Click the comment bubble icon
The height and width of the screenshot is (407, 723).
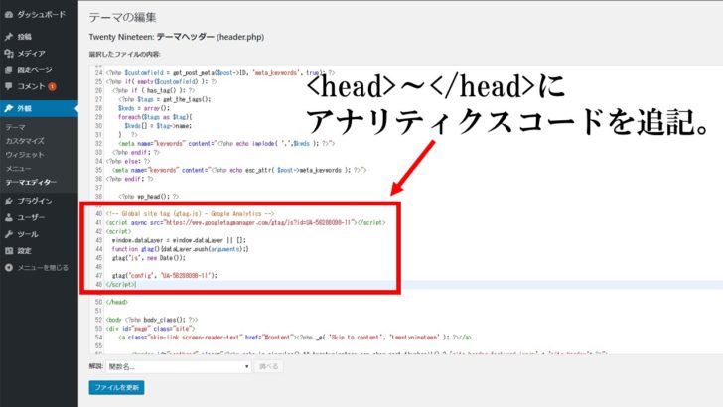pyautogui.click(x=9, y=86)
